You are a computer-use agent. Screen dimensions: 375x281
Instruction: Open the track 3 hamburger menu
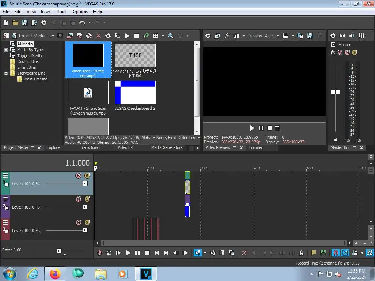[x=5, y=222]
